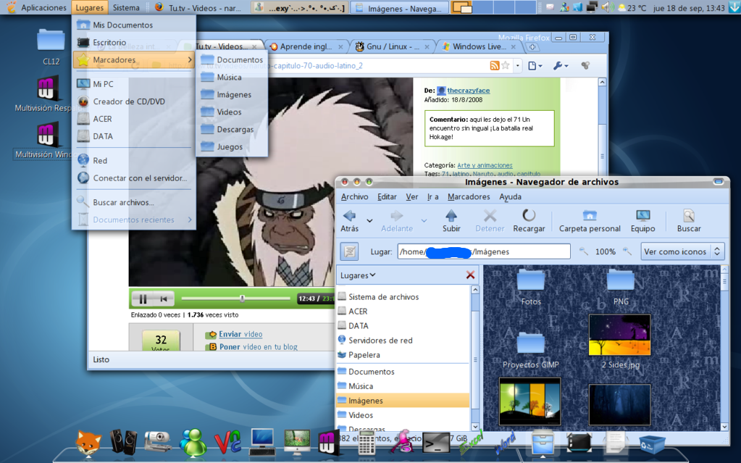Open the Marcadores menu in file browser
This screenshot has height=463, width=741.
(x=469, y=197)
